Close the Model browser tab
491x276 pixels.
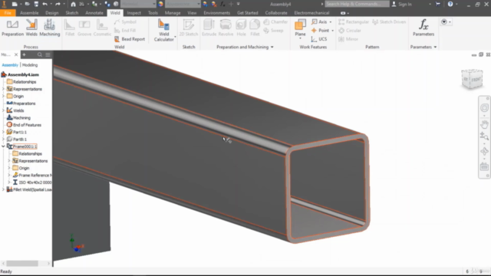click(16, 54)
